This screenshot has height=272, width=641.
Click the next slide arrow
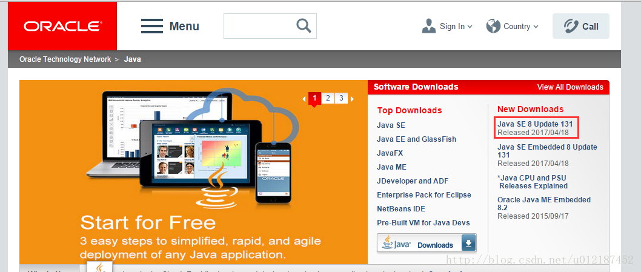coord(352,99)
